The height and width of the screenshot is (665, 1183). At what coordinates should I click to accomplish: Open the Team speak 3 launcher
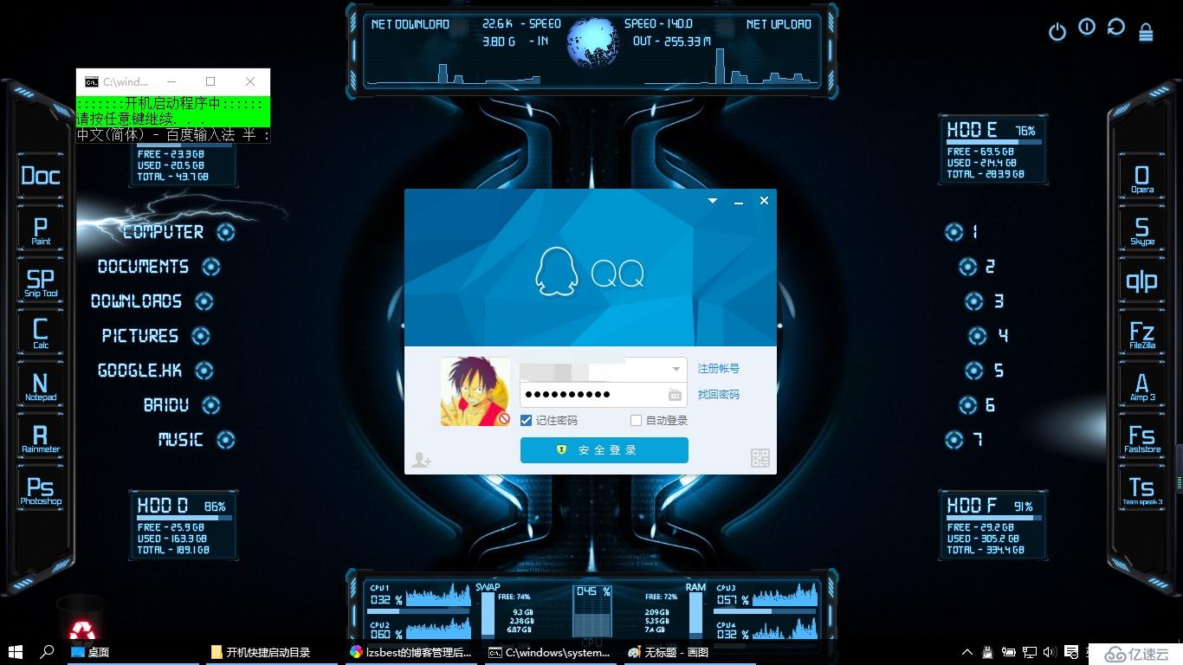1141,489
